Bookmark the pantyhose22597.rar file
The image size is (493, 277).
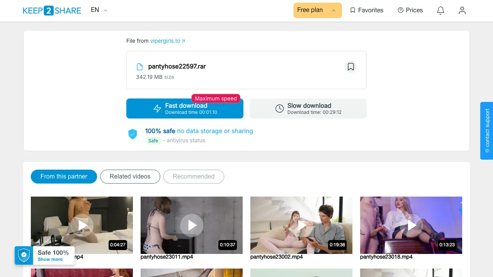351,67
